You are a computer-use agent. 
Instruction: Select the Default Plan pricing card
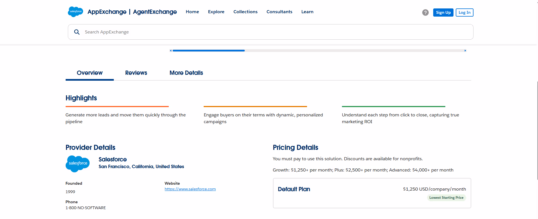[x=372, y=193]
